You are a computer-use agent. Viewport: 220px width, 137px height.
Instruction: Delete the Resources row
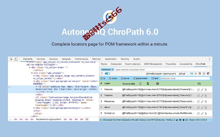click(206, 102)
